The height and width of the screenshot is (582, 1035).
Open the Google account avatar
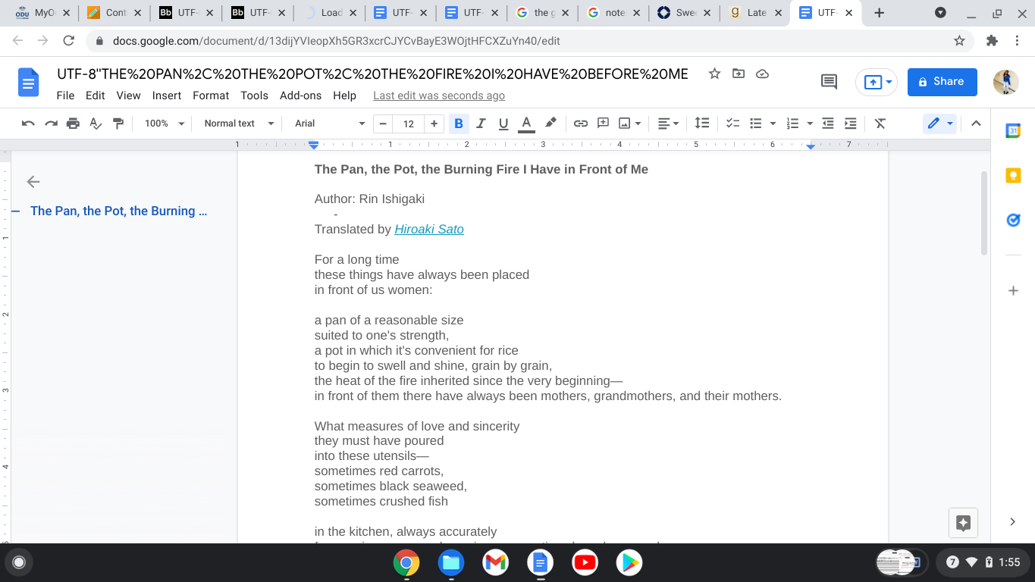click(1006, 82)
